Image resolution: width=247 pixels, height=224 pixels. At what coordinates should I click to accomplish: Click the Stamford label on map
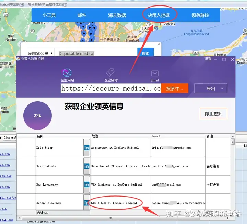click(x=132, y=40)
